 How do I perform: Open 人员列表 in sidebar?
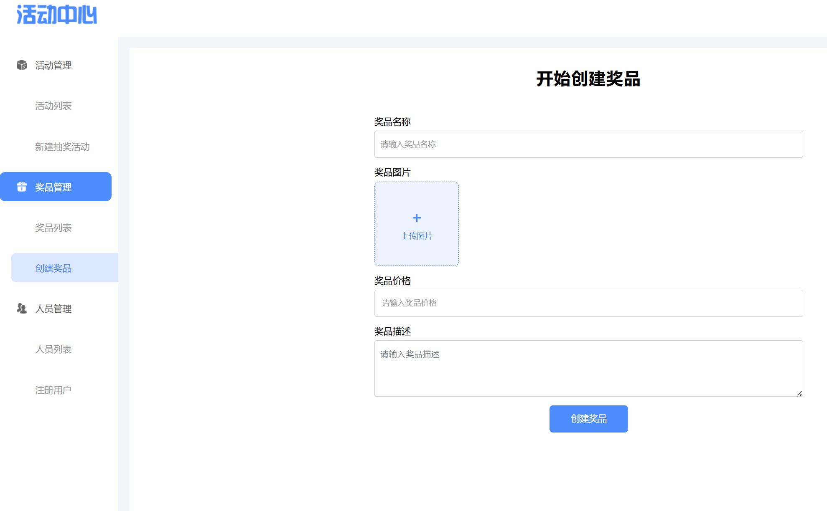point(53,349)
